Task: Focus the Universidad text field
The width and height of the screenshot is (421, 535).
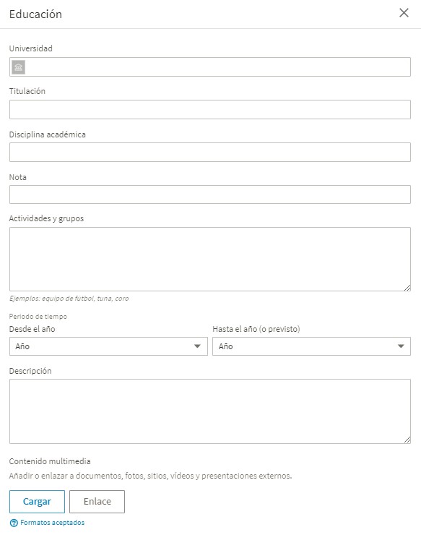Action: 210,67
